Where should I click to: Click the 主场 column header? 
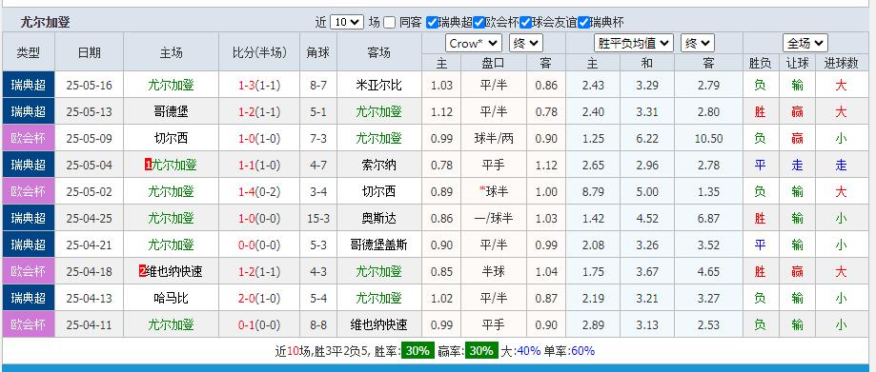pyautogui.click(x=171, y=52)
